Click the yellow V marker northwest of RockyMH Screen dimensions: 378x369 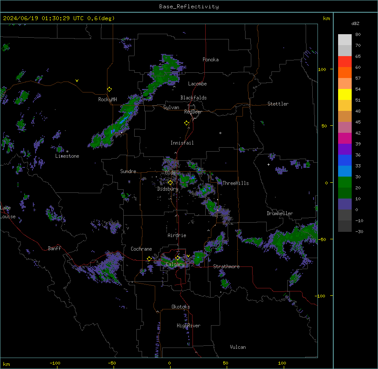77,81
